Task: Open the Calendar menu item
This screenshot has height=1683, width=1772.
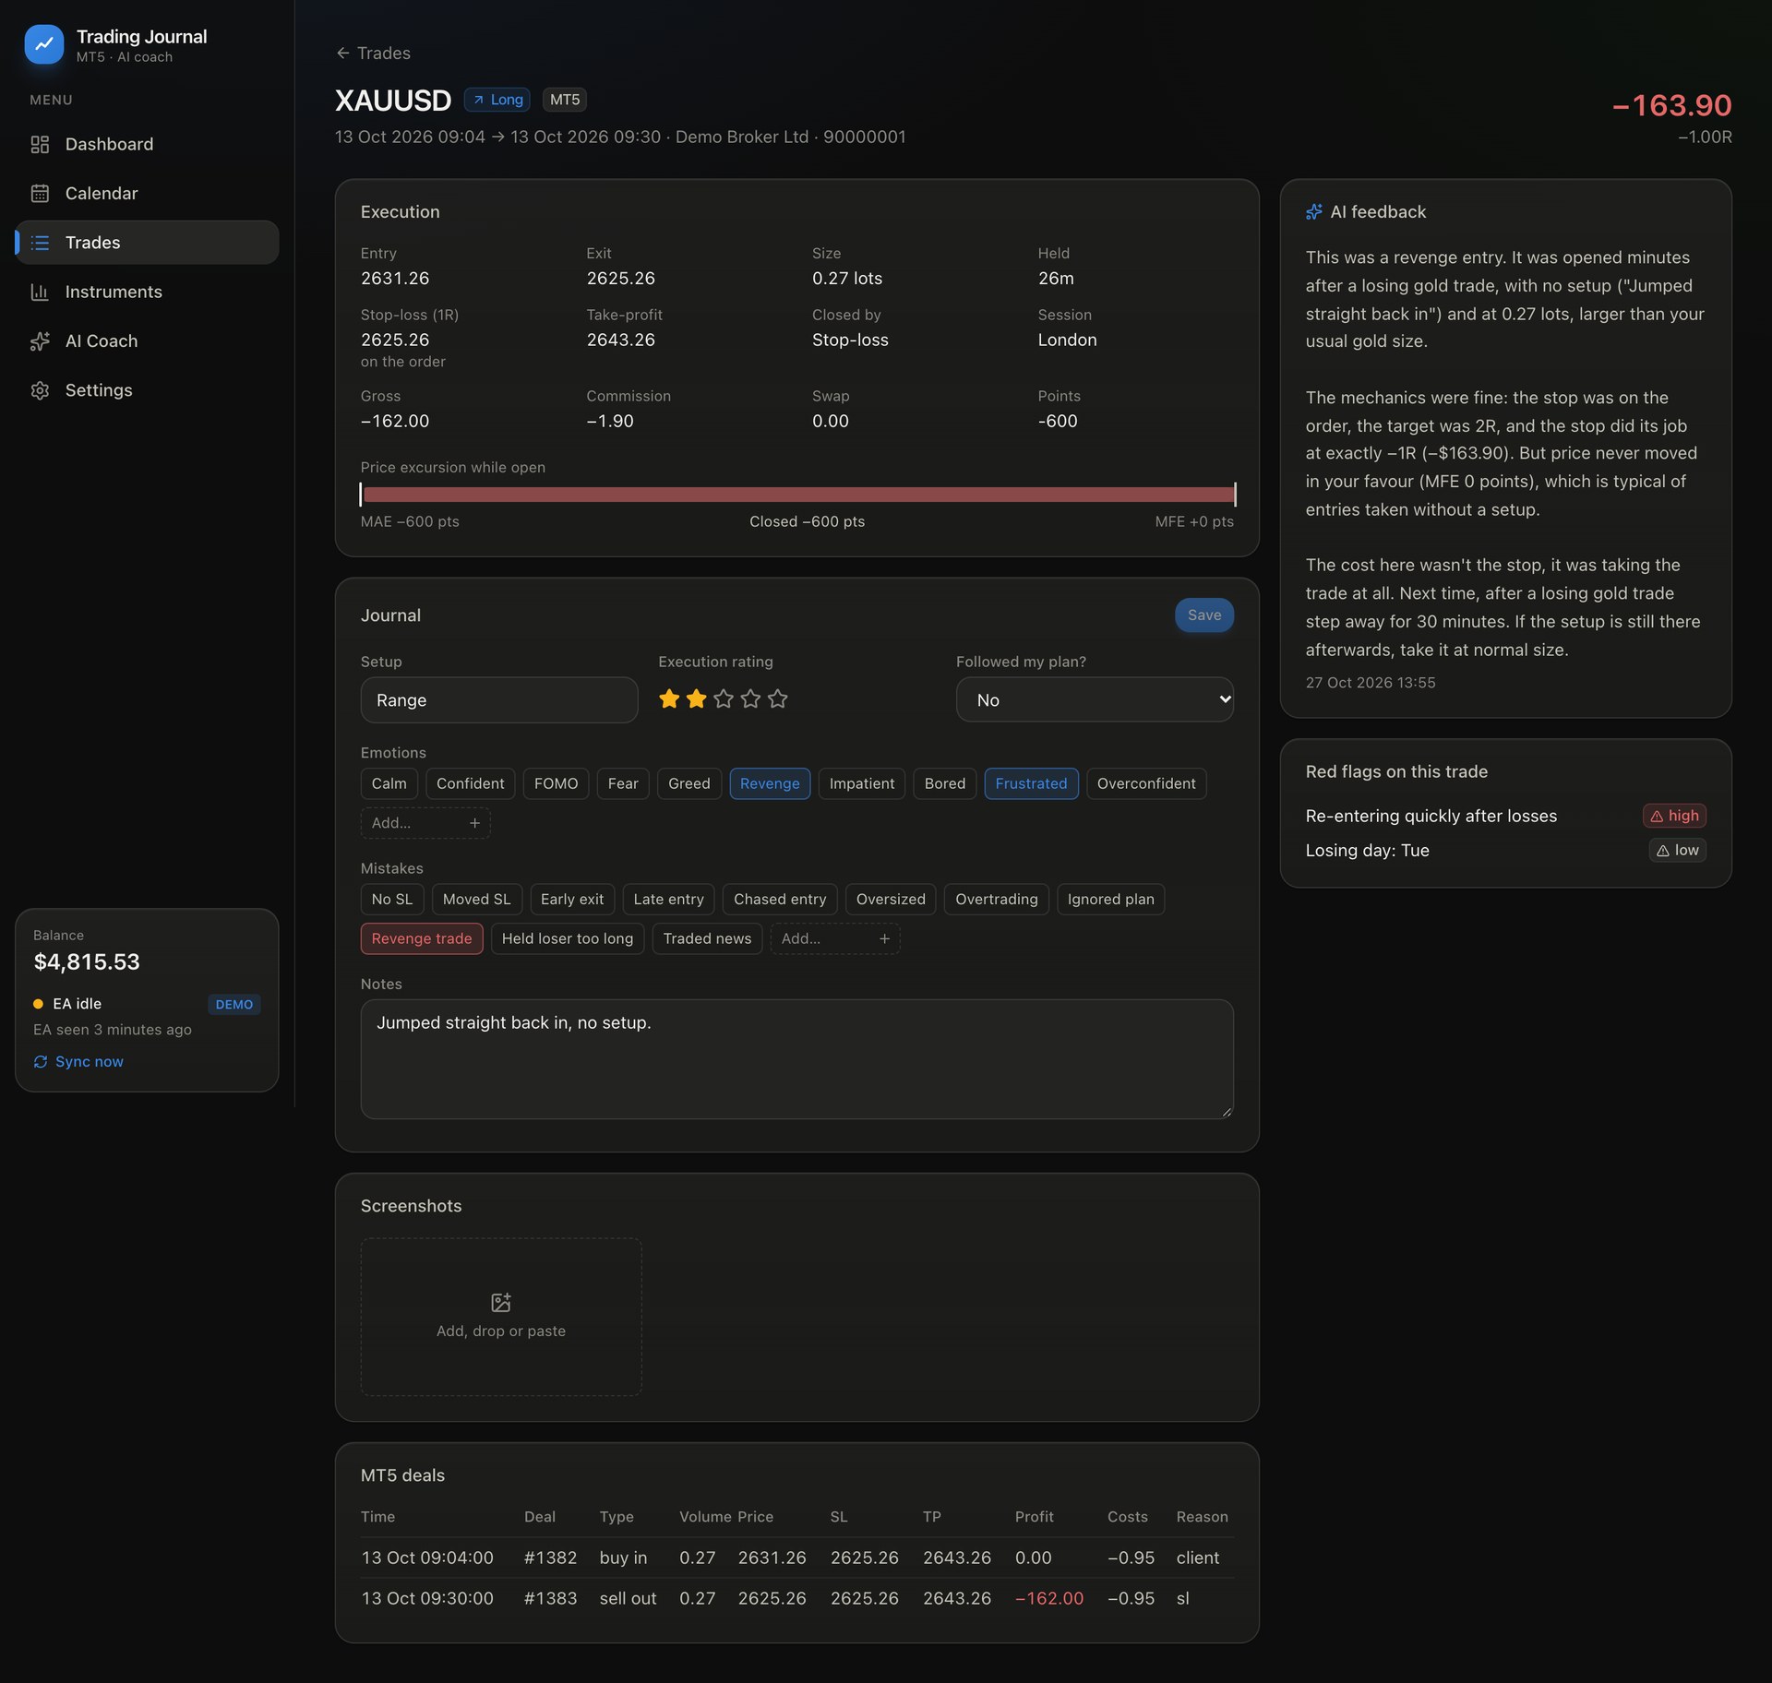Action: 147,193
